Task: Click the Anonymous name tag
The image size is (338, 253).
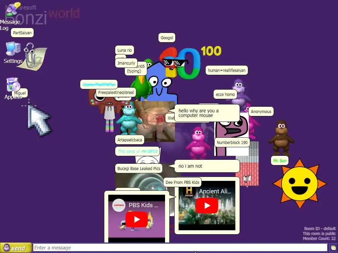Action: [261, 111]
